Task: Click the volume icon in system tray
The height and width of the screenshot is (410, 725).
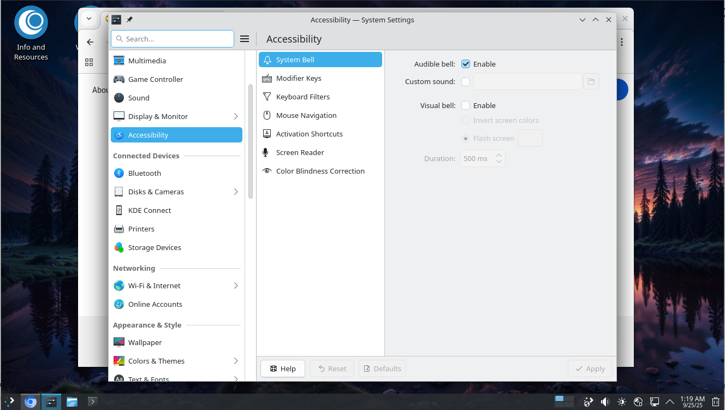Action: pos(605,402)
